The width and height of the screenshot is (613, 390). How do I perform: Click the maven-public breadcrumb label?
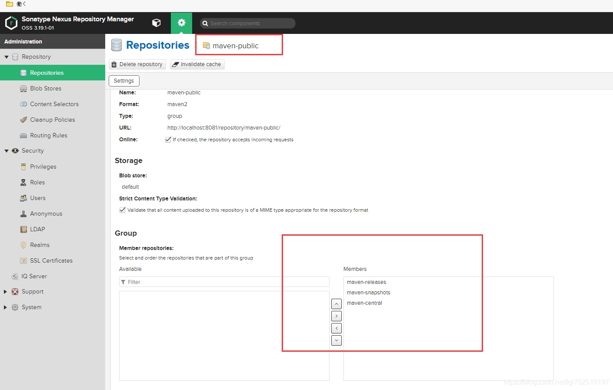click(236, 46)
